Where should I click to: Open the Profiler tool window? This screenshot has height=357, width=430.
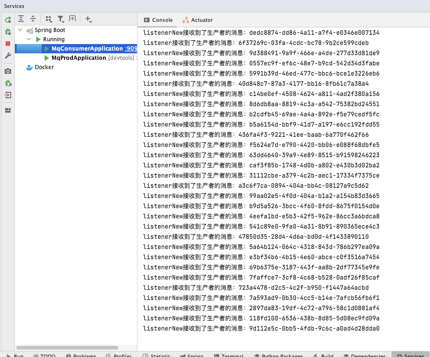(119, 355)
